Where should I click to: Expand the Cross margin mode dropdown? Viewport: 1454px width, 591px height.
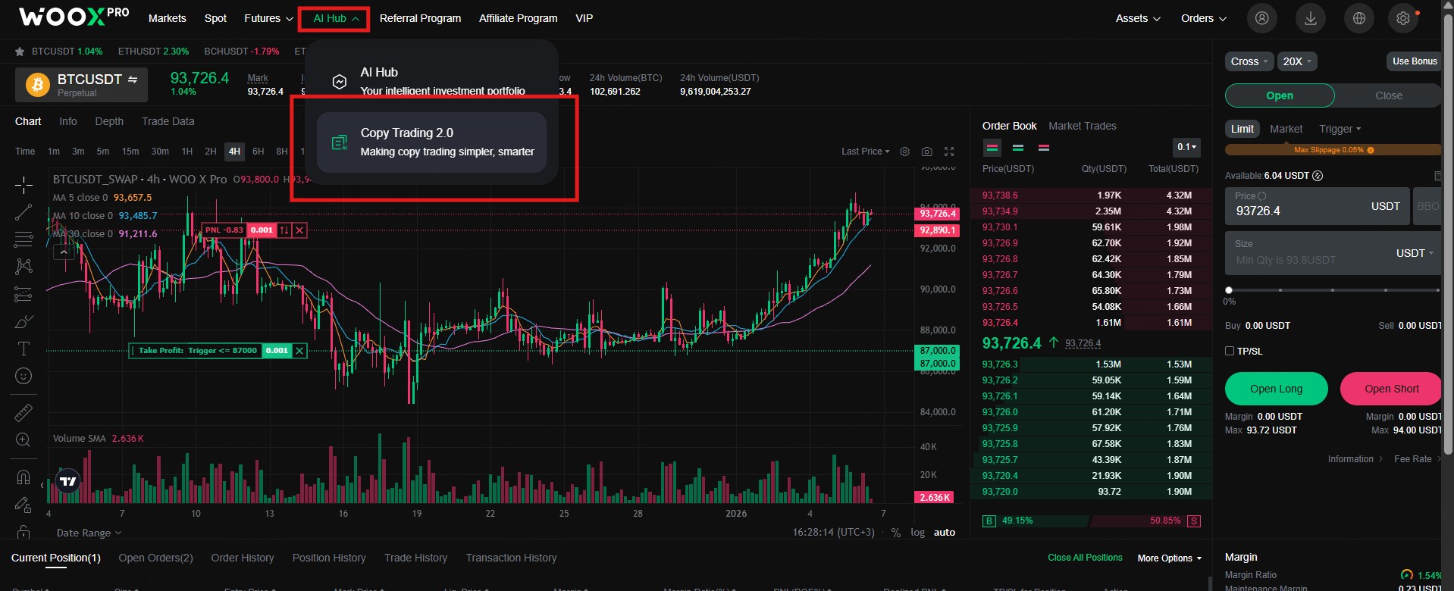pos(1249,61)
